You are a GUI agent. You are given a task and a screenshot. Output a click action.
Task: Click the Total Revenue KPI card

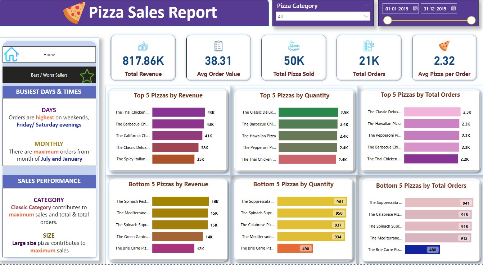pyautogui.click(x=143, y=58)
